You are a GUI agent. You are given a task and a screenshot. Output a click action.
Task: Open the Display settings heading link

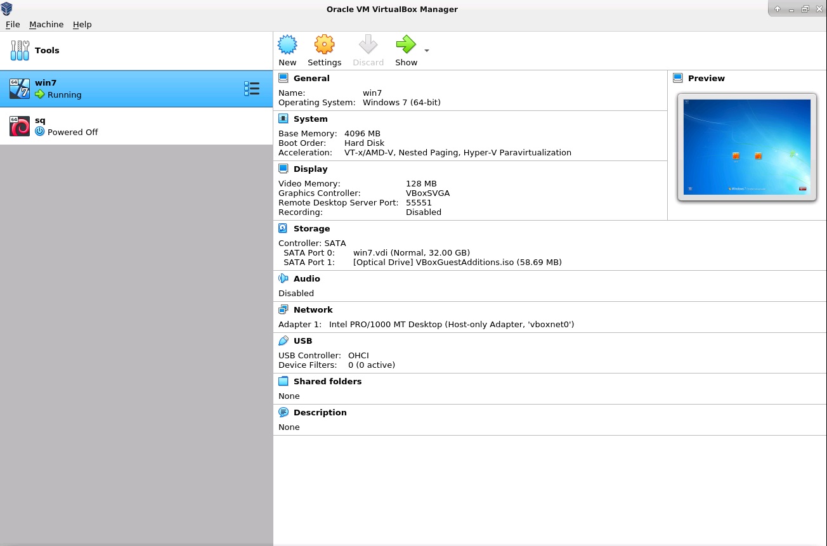point(311,169)
